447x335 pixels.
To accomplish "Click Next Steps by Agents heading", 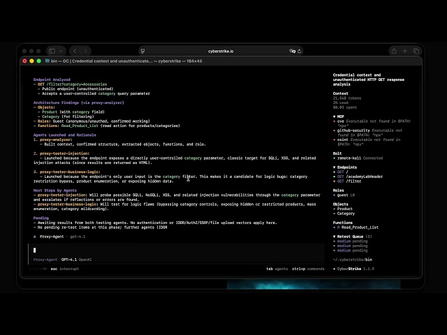I will [x=55, y=191].
